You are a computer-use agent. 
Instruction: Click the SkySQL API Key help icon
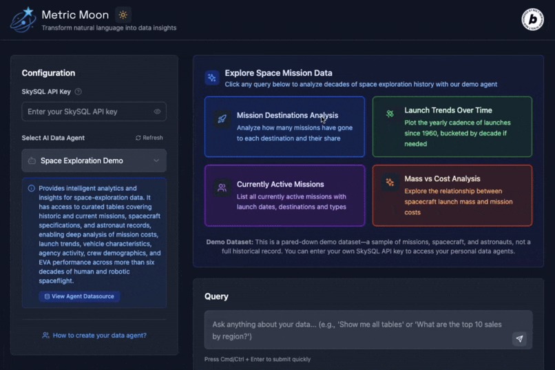[78, 92]
